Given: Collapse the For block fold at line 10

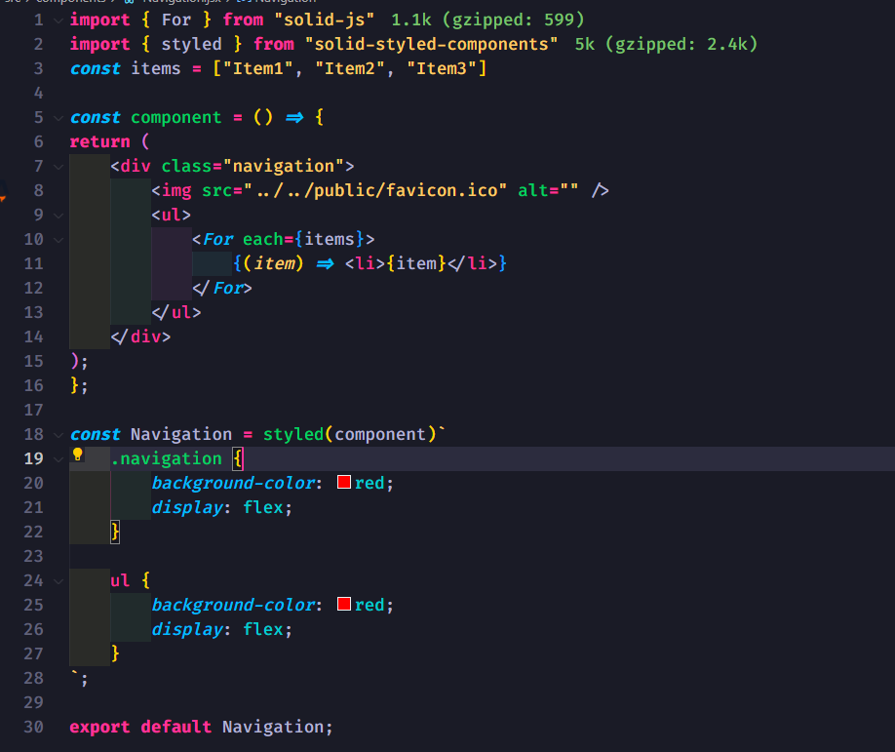Looking at the screenshot, I should click(58, 240).
